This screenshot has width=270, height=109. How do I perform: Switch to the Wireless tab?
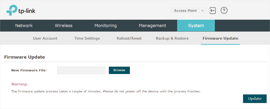pyautogui.click(x=64, y=26)
